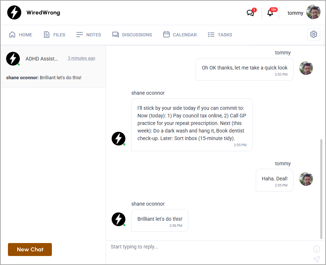The width and height of the screenshot is (326, 265).
Task: Click the send message paper plane icon
Action: tap(316, 259)
